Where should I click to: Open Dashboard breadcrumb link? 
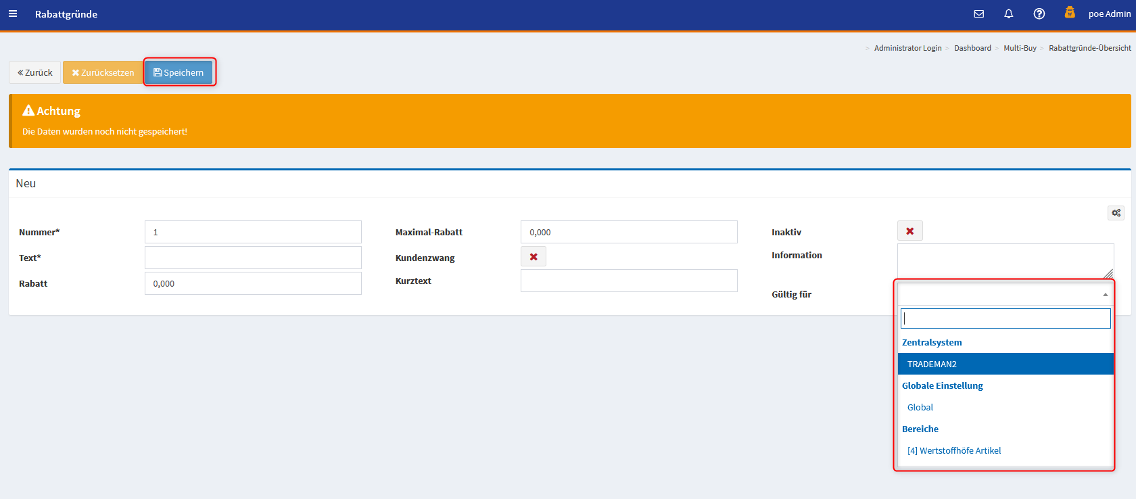(x=972, y=48)
